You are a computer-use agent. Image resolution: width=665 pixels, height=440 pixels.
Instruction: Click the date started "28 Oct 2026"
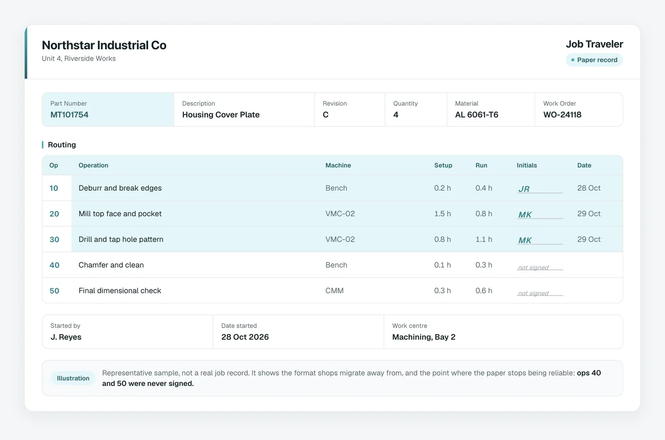point(245,337)
